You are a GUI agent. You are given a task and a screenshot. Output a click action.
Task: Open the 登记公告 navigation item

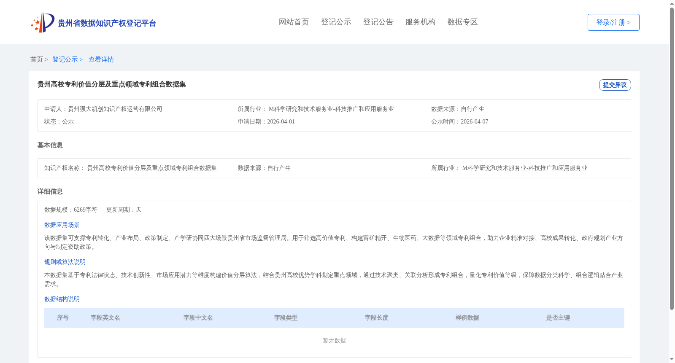click(x=378, y=22)
